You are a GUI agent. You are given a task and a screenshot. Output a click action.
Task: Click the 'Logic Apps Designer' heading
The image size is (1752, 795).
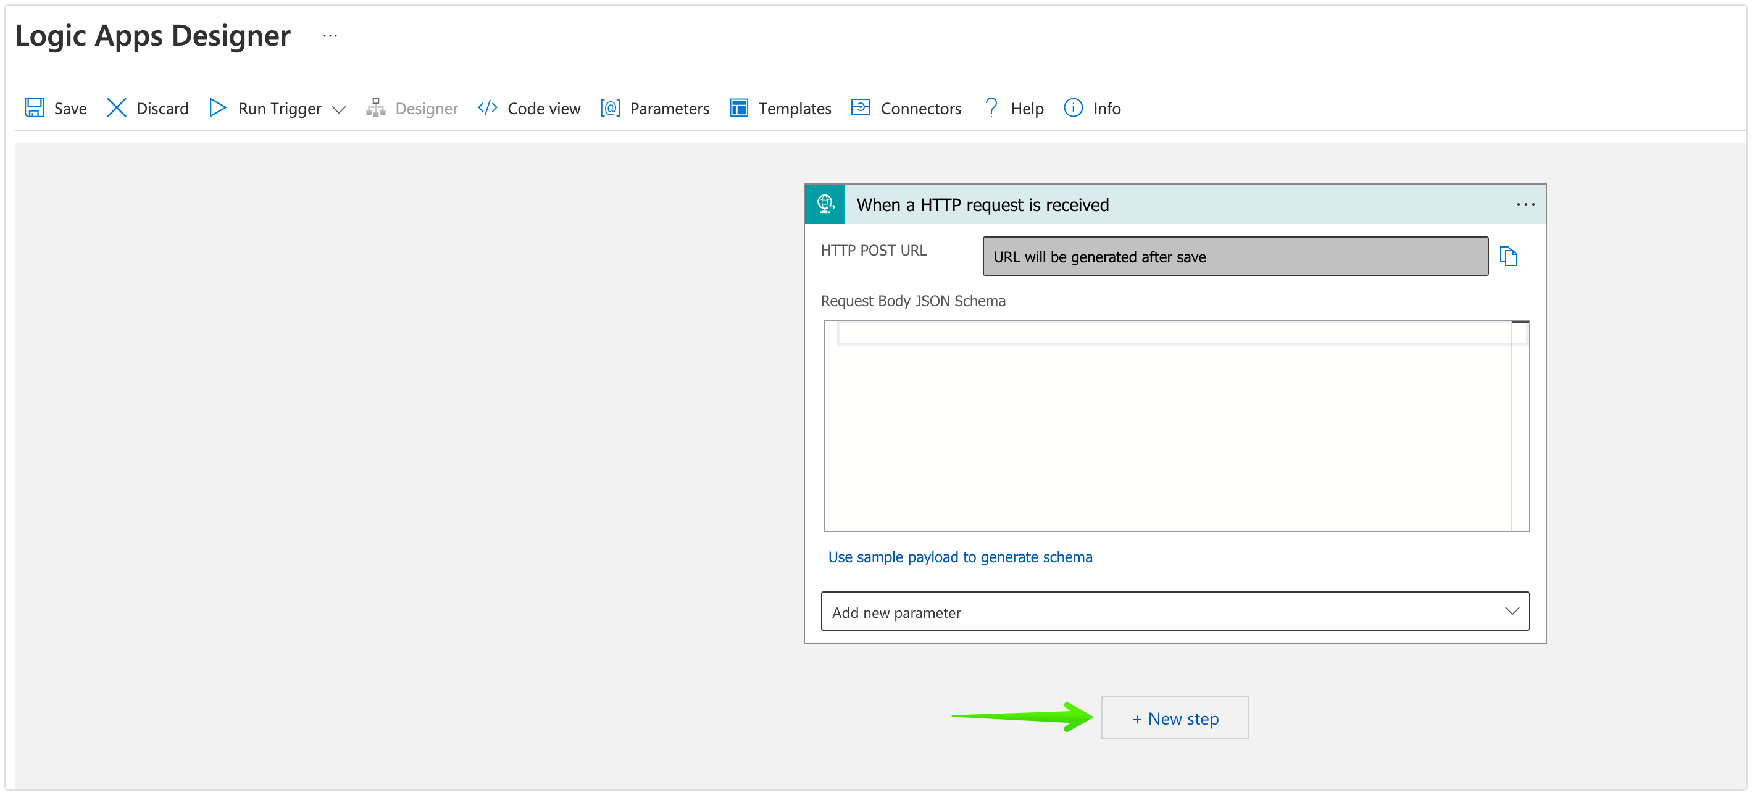(153, 35)
